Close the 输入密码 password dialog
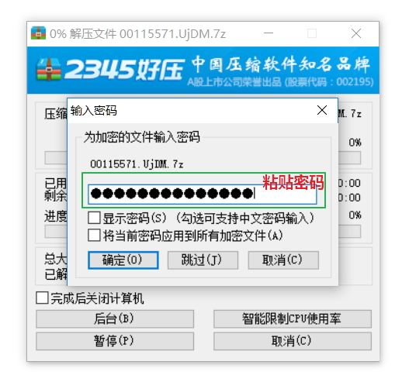 coord(322,110)
